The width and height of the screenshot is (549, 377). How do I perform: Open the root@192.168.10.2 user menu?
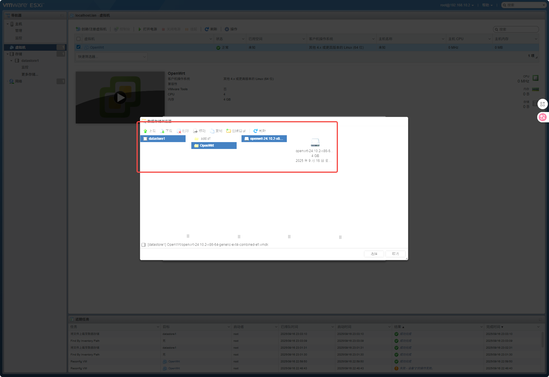(457, 5)
